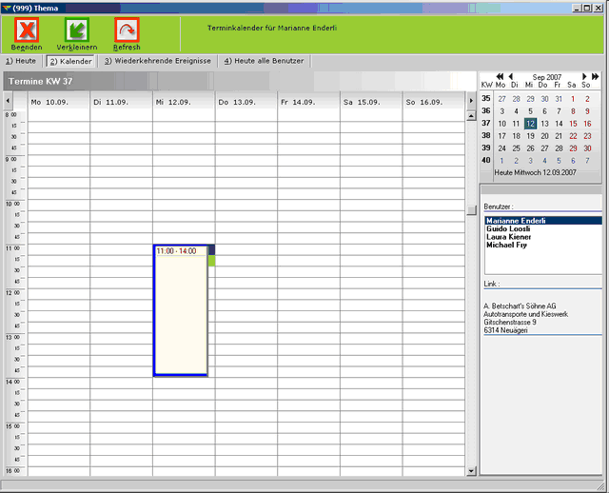Image resolution: width=609 pixels, height=493 pixels.
Task: Open the Heute alle Benutzer tab
Action: click(x=264, y=61)
